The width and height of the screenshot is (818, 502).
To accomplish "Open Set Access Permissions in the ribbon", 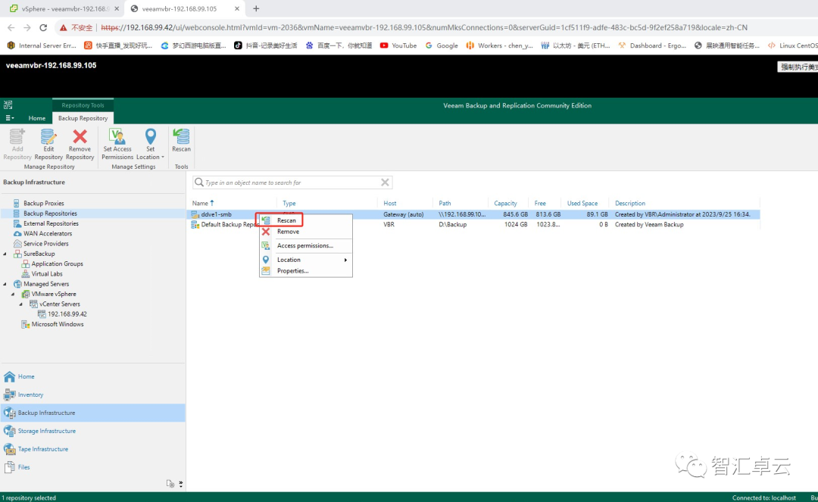I will pyautogui.click(x=117, y=145).
